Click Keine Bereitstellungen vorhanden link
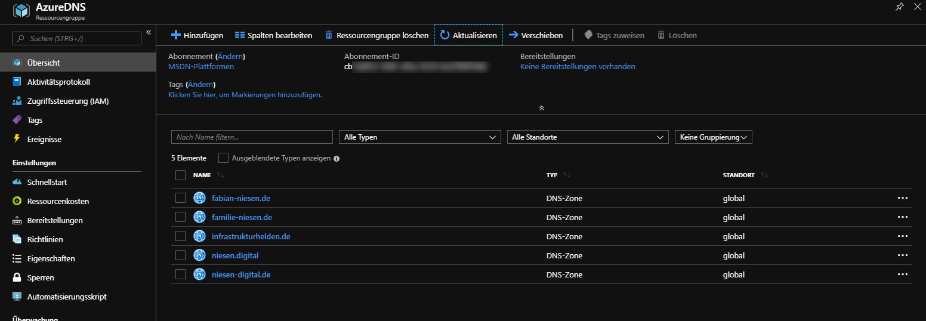The image size is (926, 321). click(x=578, y=66)
